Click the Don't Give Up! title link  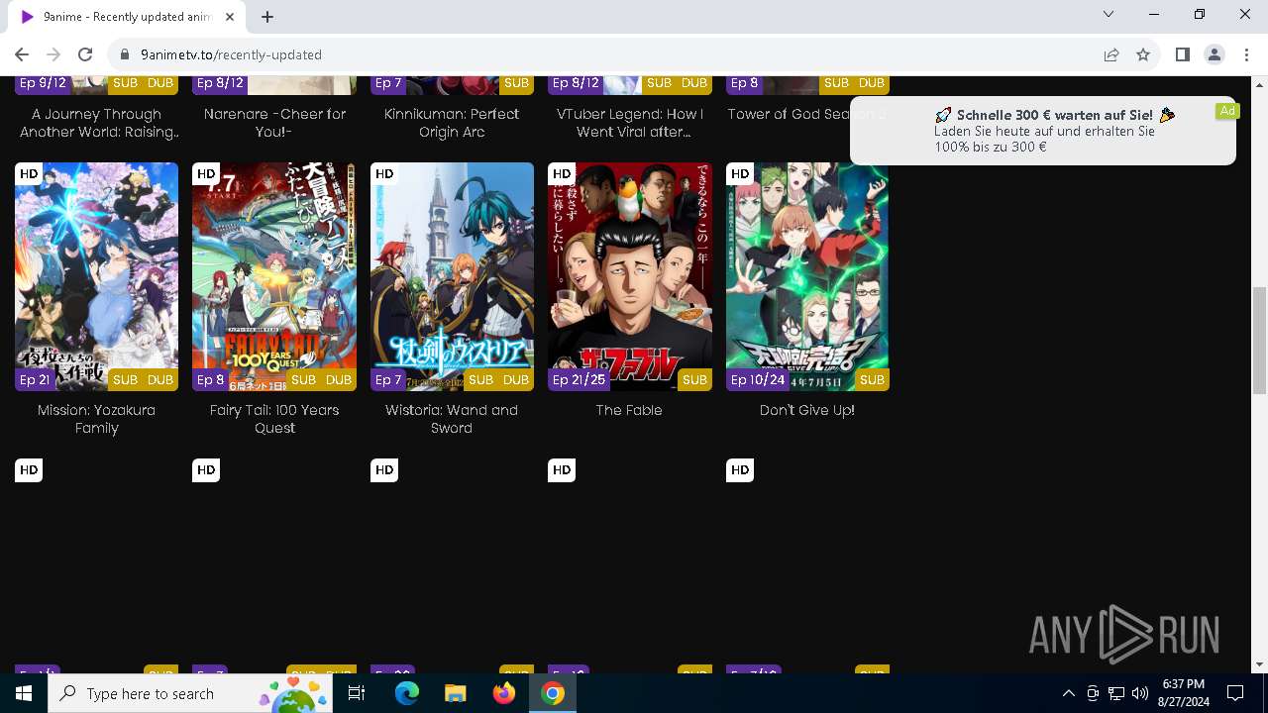click(807, 410)
